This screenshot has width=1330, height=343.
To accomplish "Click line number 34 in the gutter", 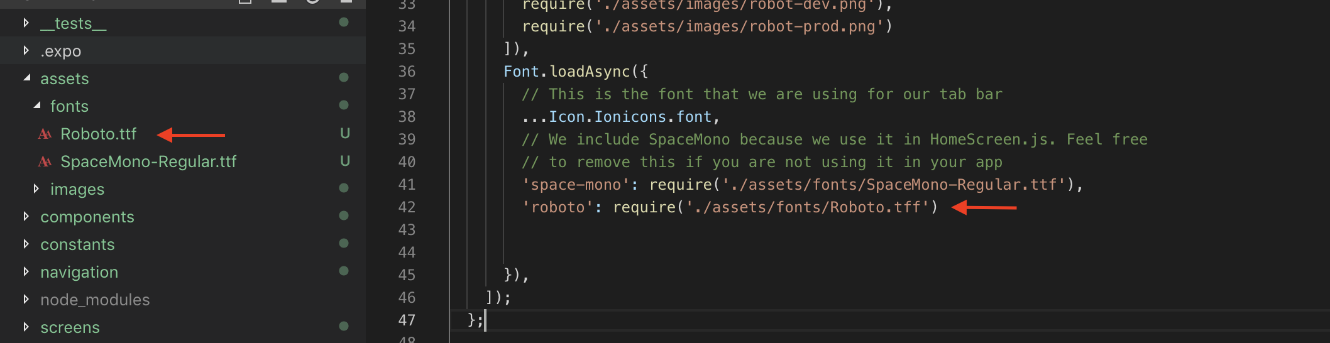I will [407, 26].
